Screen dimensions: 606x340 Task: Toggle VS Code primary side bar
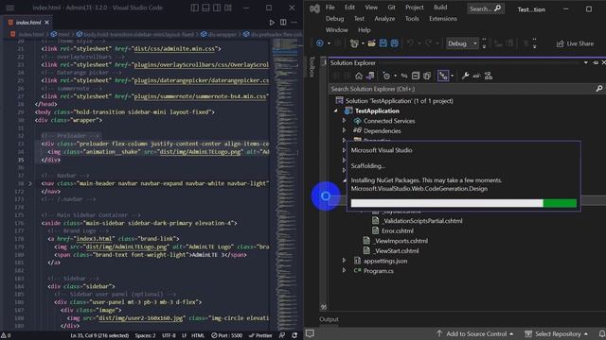[x=195, y=8]
